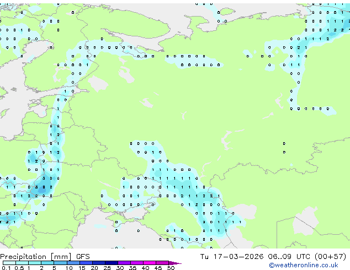Click the legend label '35'
Screen dimensions: 350x270
click(x=132, y=268)
